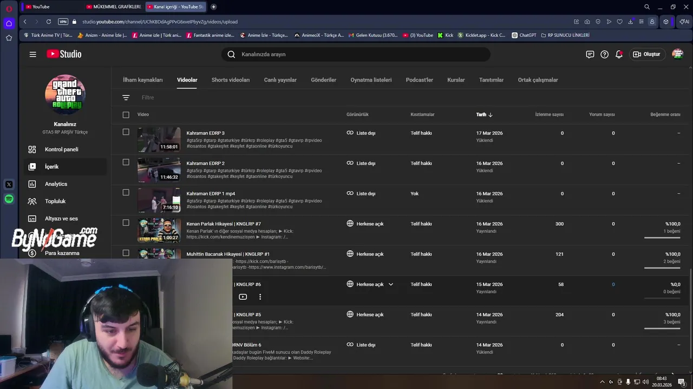Open visibility 'Herkese açık' for Kenan Parlak #7

[x=365, y=224]
